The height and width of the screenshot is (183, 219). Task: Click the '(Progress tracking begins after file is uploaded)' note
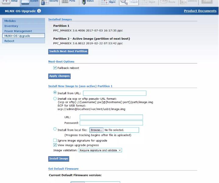point(98,135)
